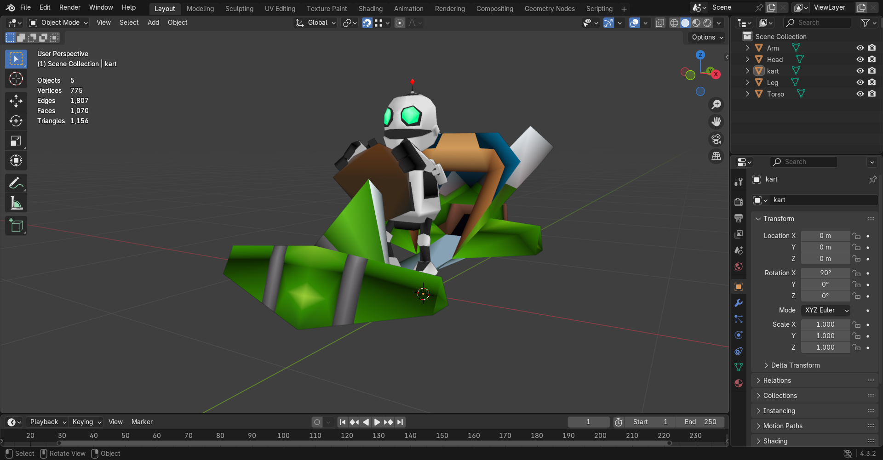Screen dimensions: 883x460
Task: Disable rendering for the Torso object
Action: point(872,94)
